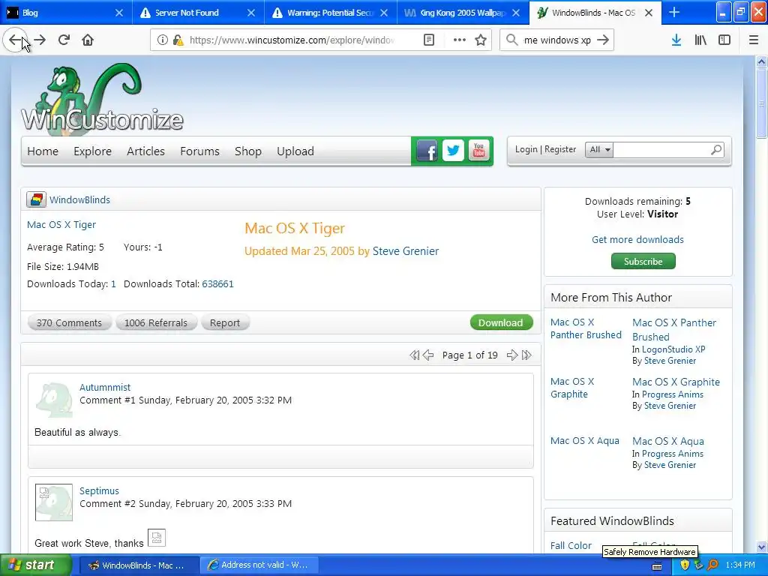768x576 pixels.
Task: Switch to the Blog tab
Action: [66, 12]
